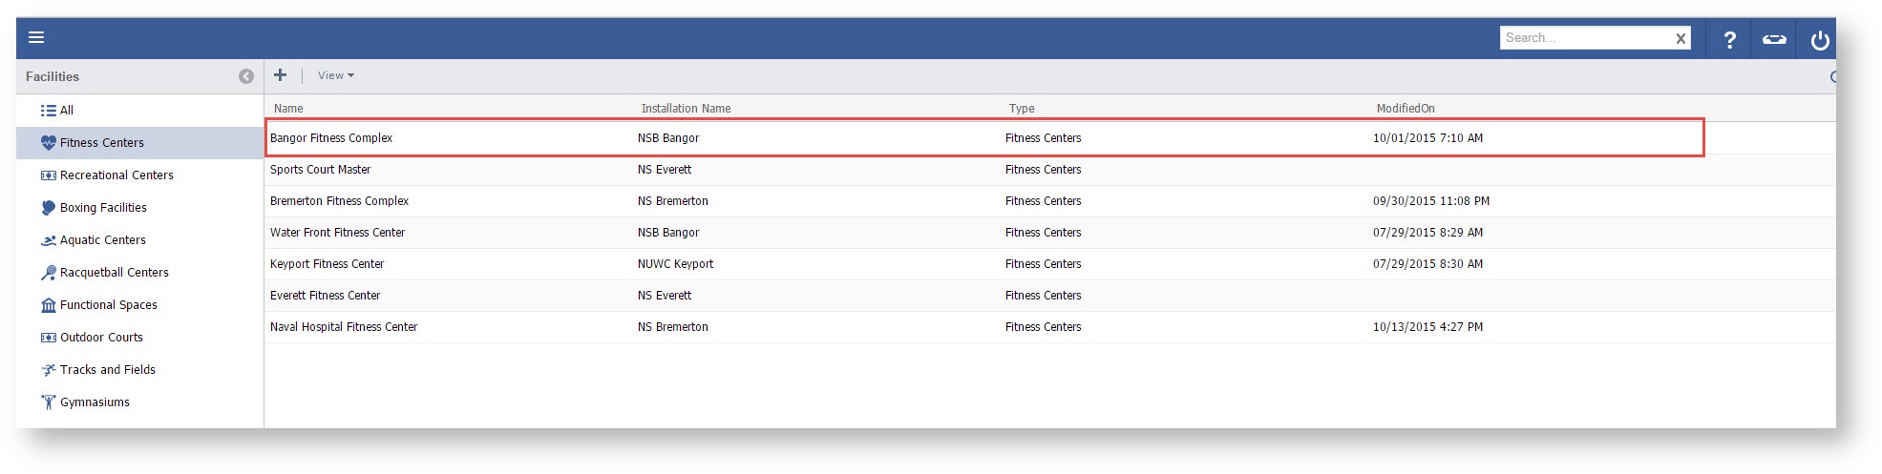
Task: Sort by the ModifiedOn column header
Action: click(x=1405, y=109)
